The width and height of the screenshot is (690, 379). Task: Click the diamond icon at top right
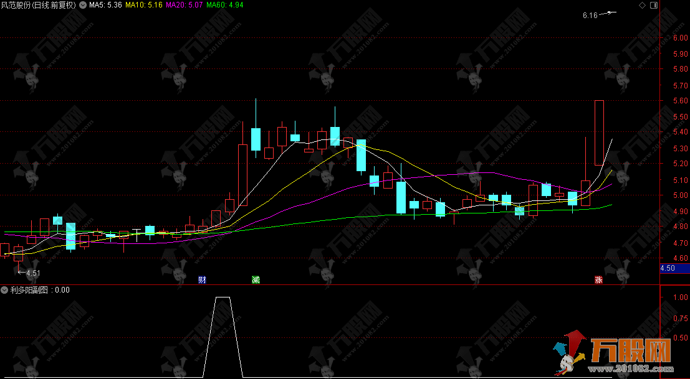[643, 5]
